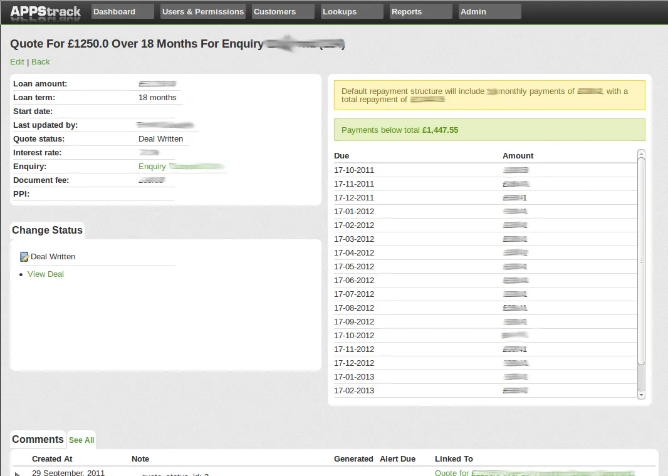Screen dimensions: 668x476
Task: Click payment schedule scroll up arrow
Action: coord(641,153)
